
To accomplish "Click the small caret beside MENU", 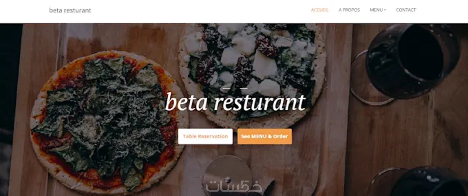I will pyautogui.click(x=385, y=10).
